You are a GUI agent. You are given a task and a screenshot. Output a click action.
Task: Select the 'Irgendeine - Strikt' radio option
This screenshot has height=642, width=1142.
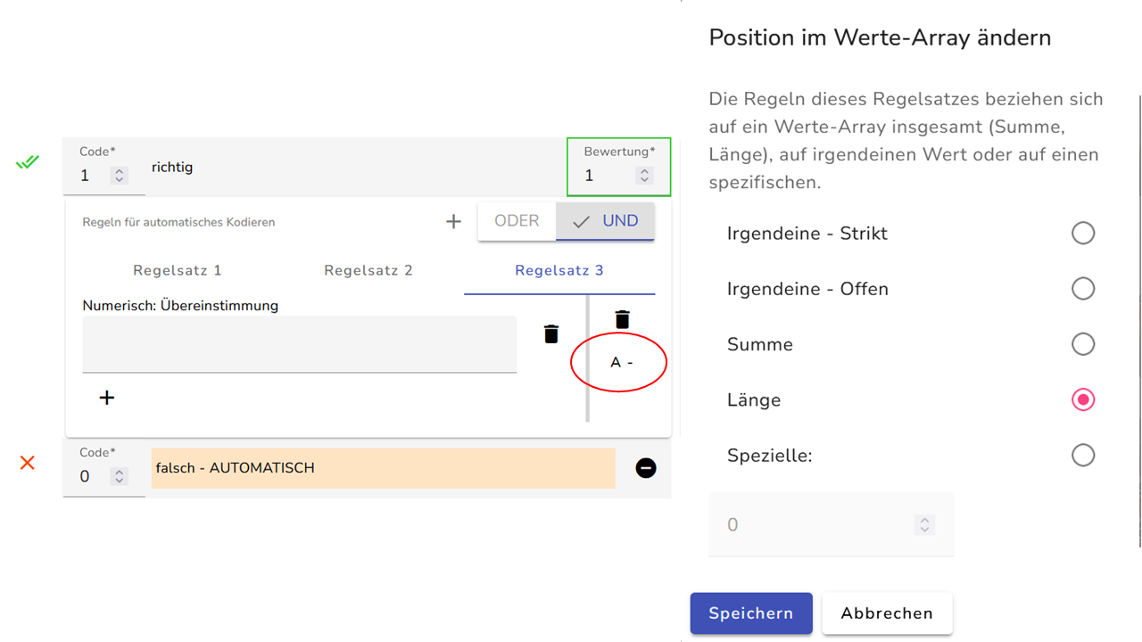pos(1083,234)
